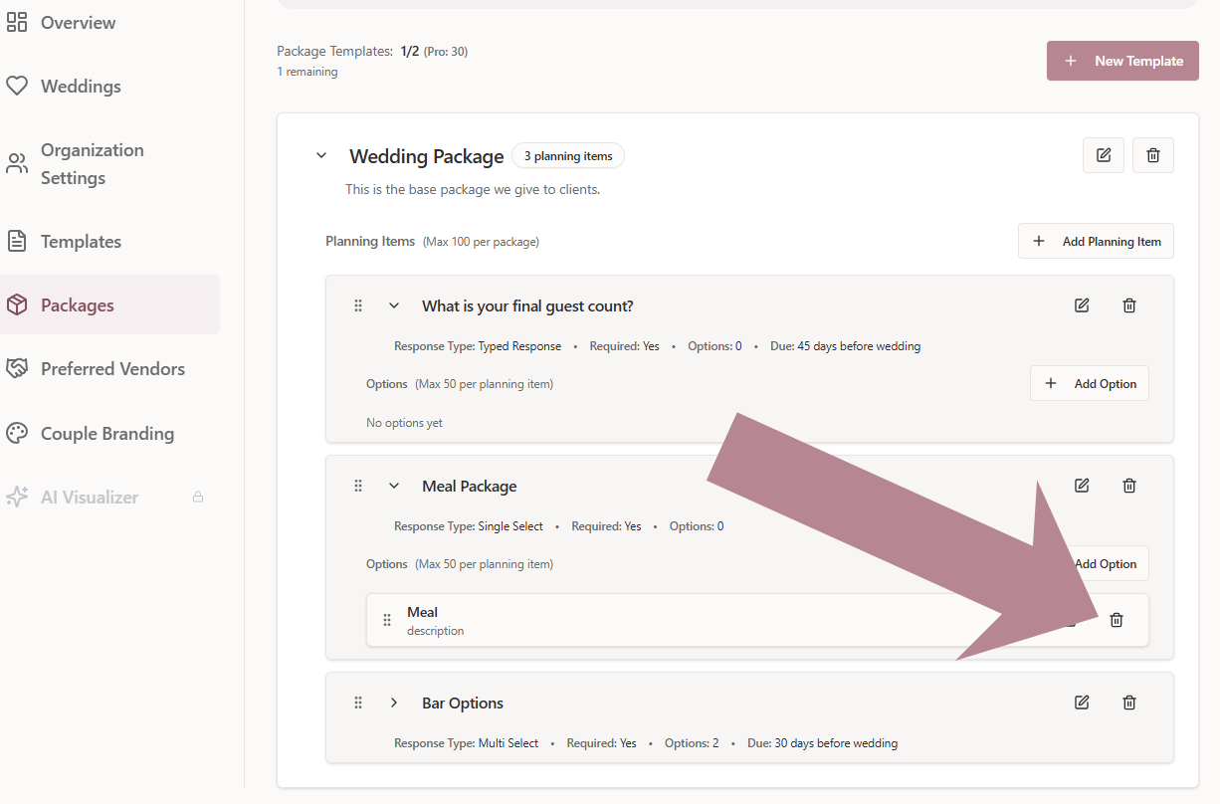Grab the drag handle beside Meal option
The image size is (1220, 804).
coord(387,621)
